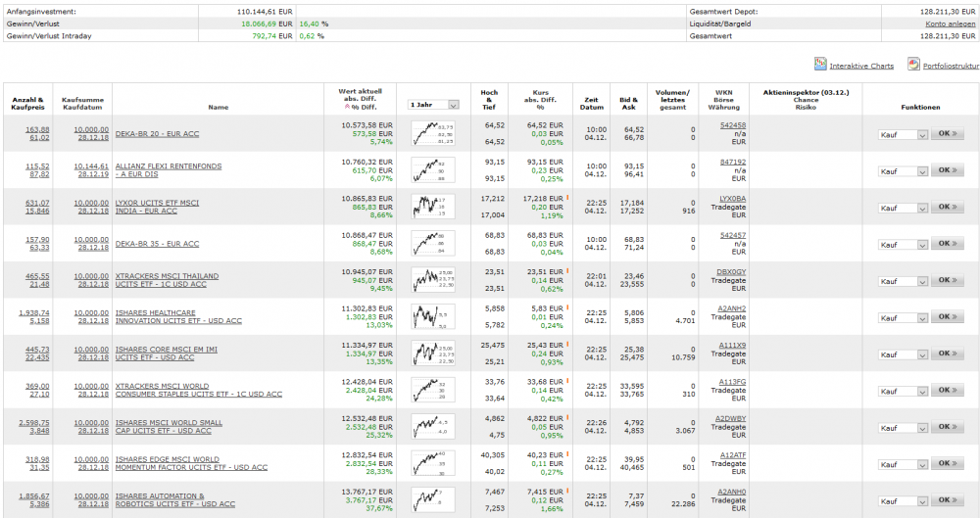Screen dimensions: 980x518
Task: Open WKN A111X9 link
Action: pos(732,345)
